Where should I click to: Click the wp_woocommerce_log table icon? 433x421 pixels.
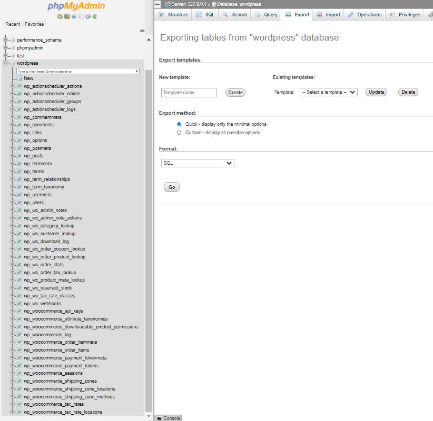click(19, 334)
